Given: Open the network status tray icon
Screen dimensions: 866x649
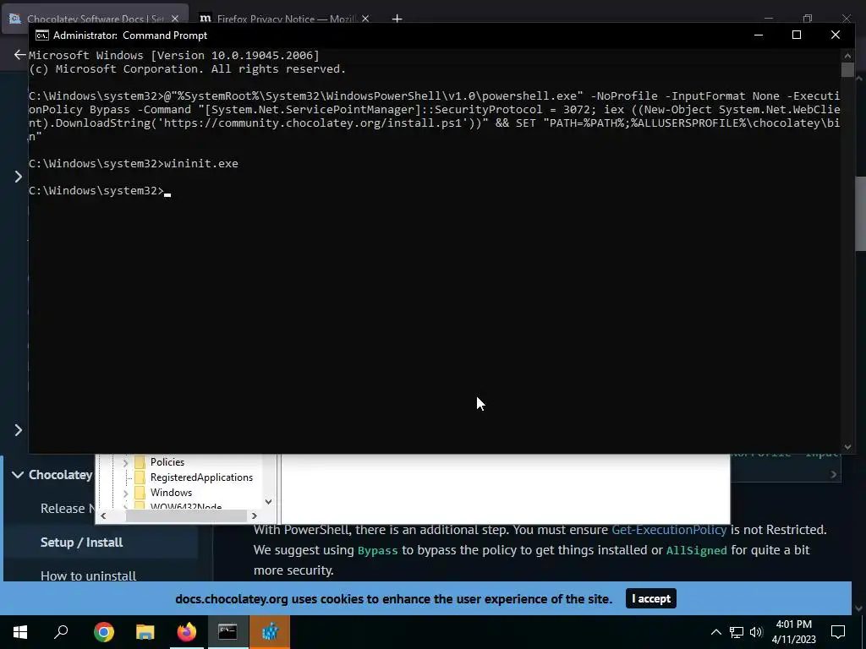Looking at the screenshot, I should [x=737, y=632].
